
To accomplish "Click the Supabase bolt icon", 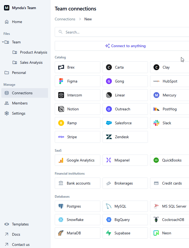I will (109, 233).
